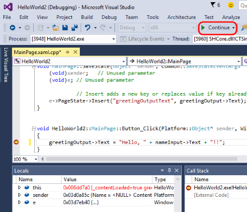The image size is (247, 212).
Task: Open the HelloWorld2 scope dropdown
Action: [124, 62]
